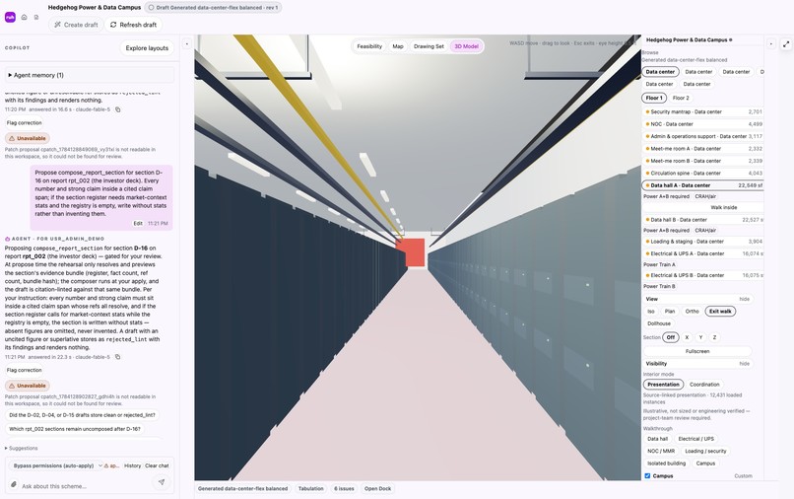The width and height of the screenshot is (794, 499).
Task: Start the Data hall walkthrough
Action: point(657,439)
